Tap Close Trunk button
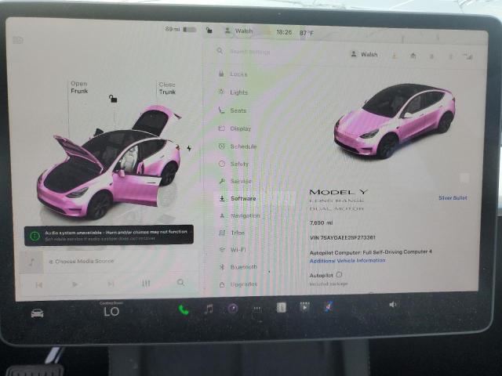Viewport: 502px width, 376px height. (x=167, y=89)
